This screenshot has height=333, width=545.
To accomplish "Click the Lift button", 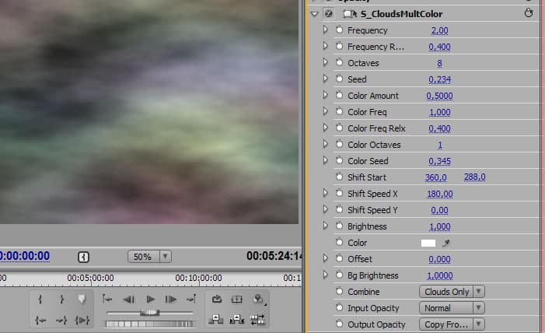I will point(216,320).
